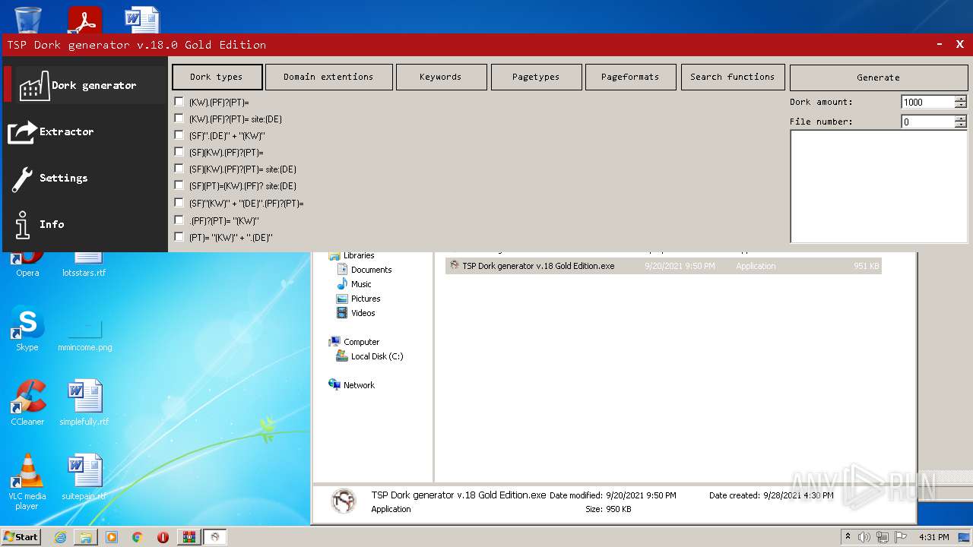Enable the (SF)(KW).(PF)?(PT)= dork type
The width and height of the screenshot is (973, 547).
click(179, 152)
